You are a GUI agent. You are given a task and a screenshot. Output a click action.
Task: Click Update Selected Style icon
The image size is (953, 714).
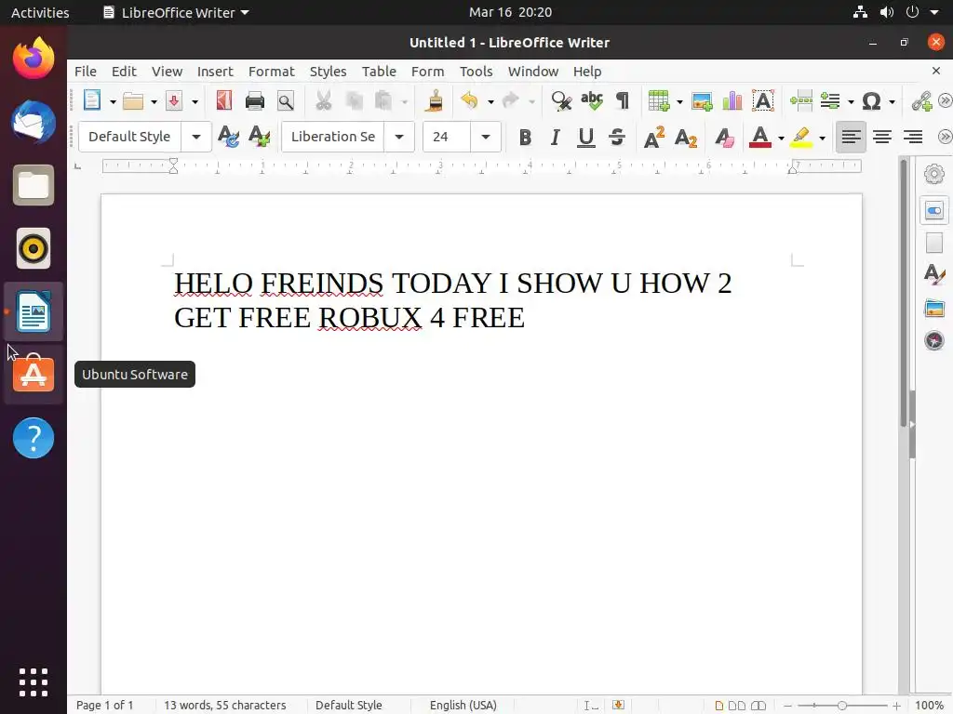[229, 137]
